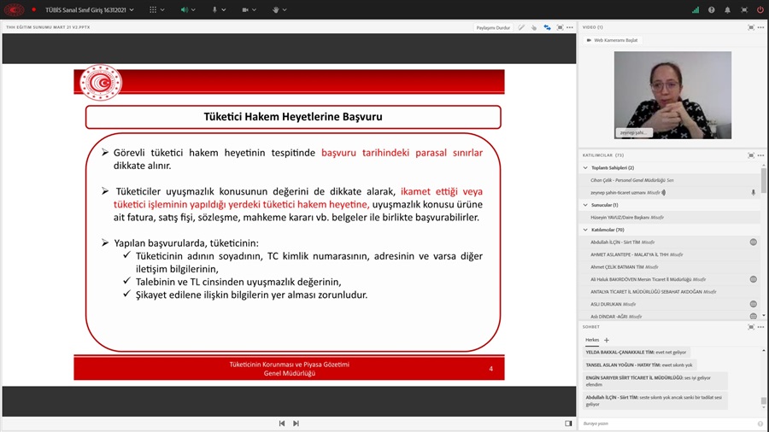Open the help question mark icon
The width and height of the screenshot is (769, 432).
pyautogui.click(x=711, y=9)
